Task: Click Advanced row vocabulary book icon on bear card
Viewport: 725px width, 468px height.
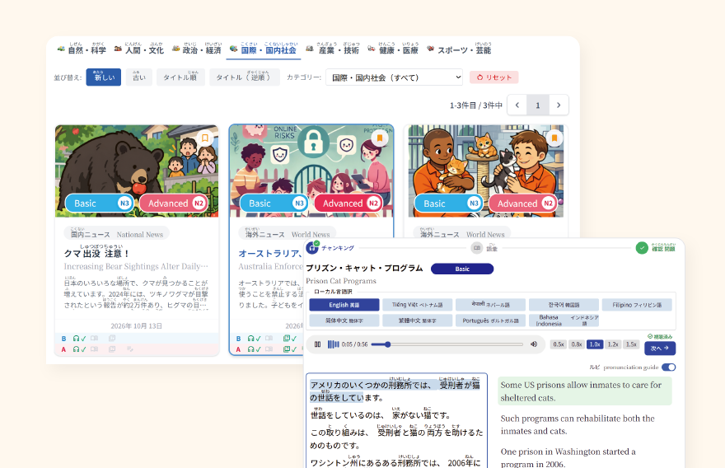Action: click(94, 349)
